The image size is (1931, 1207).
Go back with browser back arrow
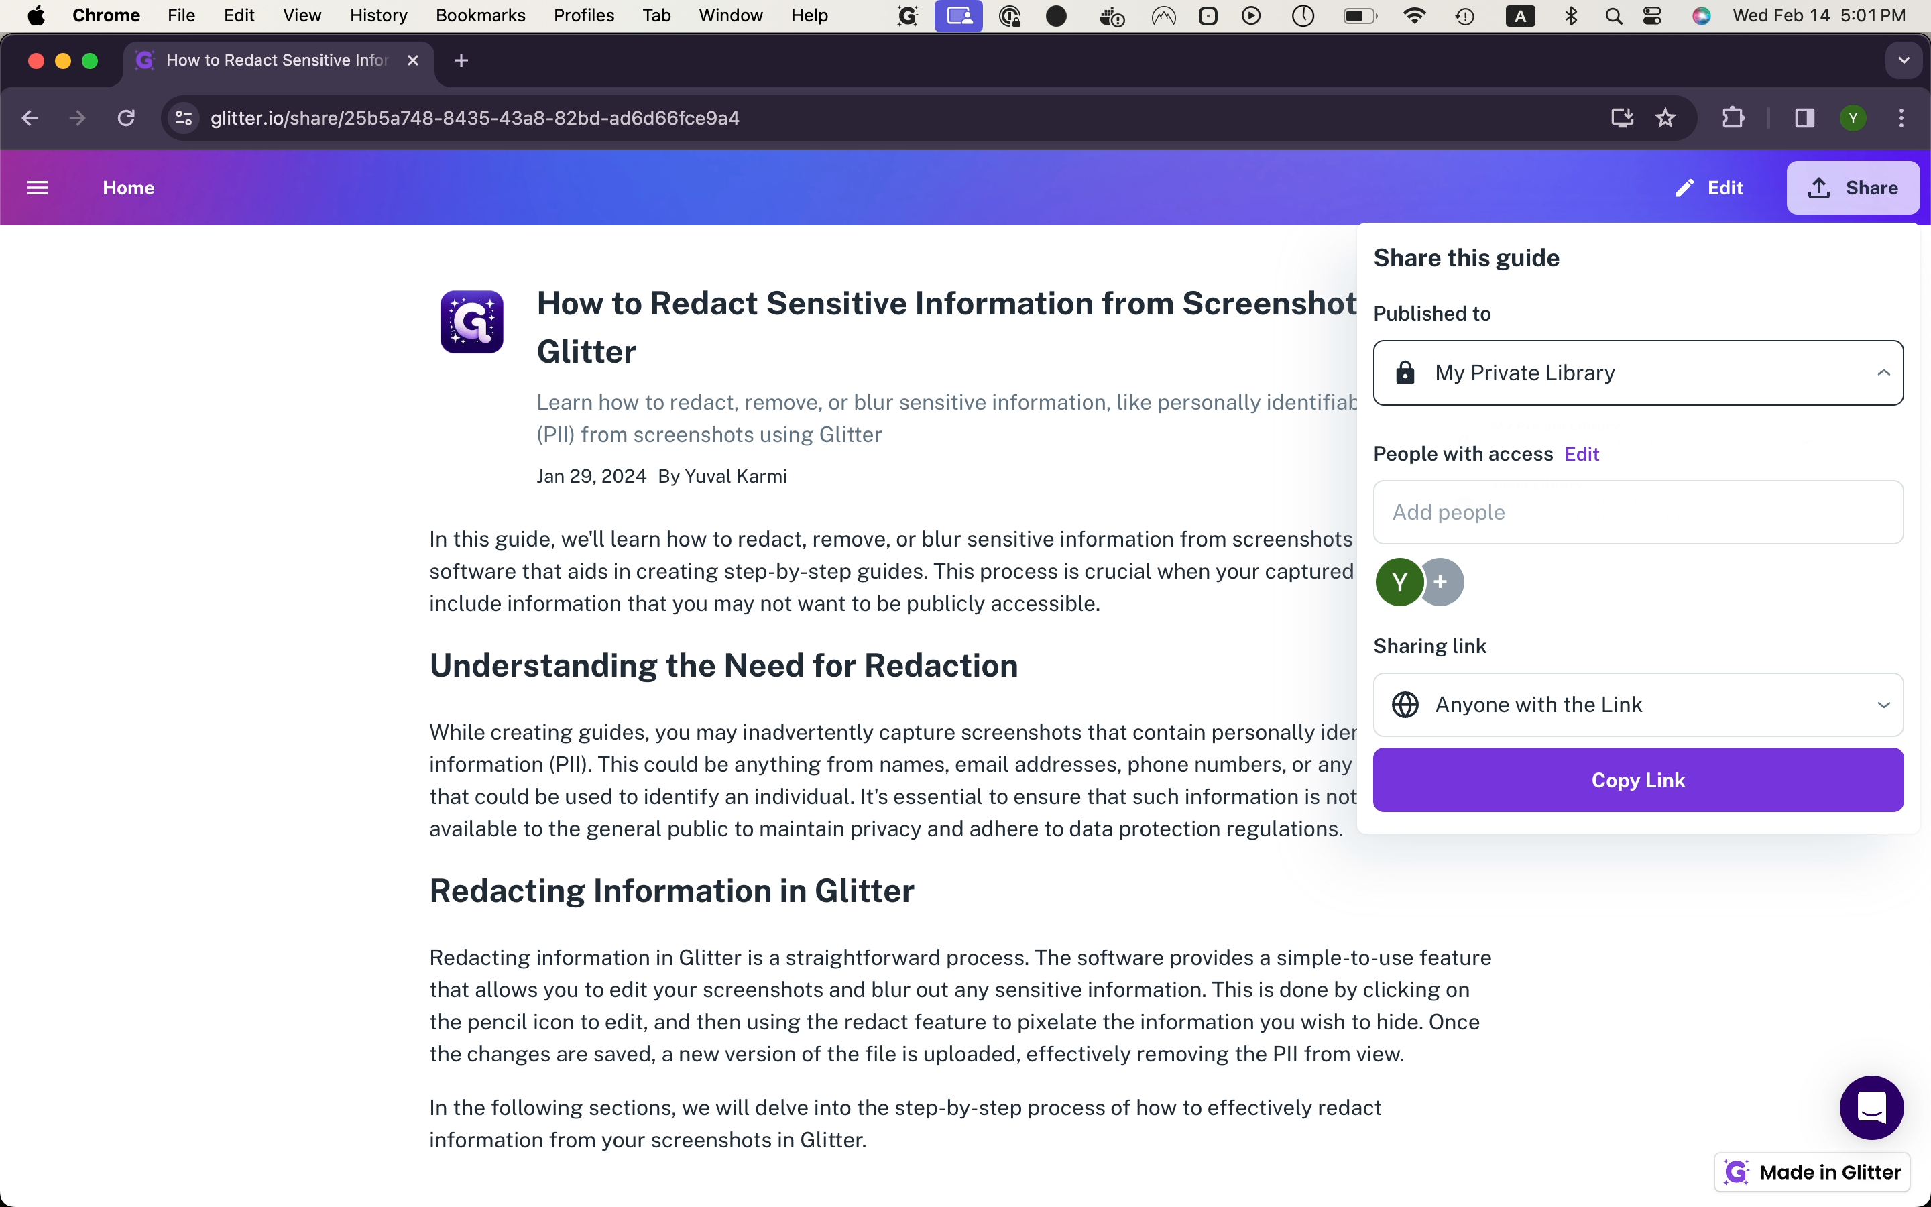pos(30,118)
